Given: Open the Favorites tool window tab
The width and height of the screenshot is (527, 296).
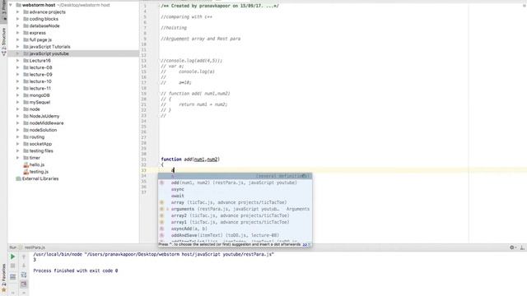Looking at the screenshot, I should click(x=3, y=277).
